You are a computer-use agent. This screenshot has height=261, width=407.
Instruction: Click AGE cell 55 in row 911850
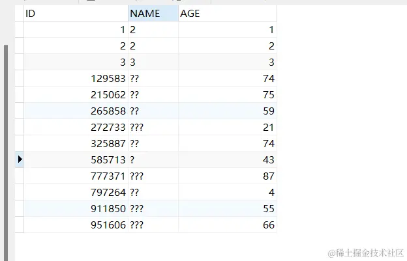pyautogui.click(x=228, y=208)
